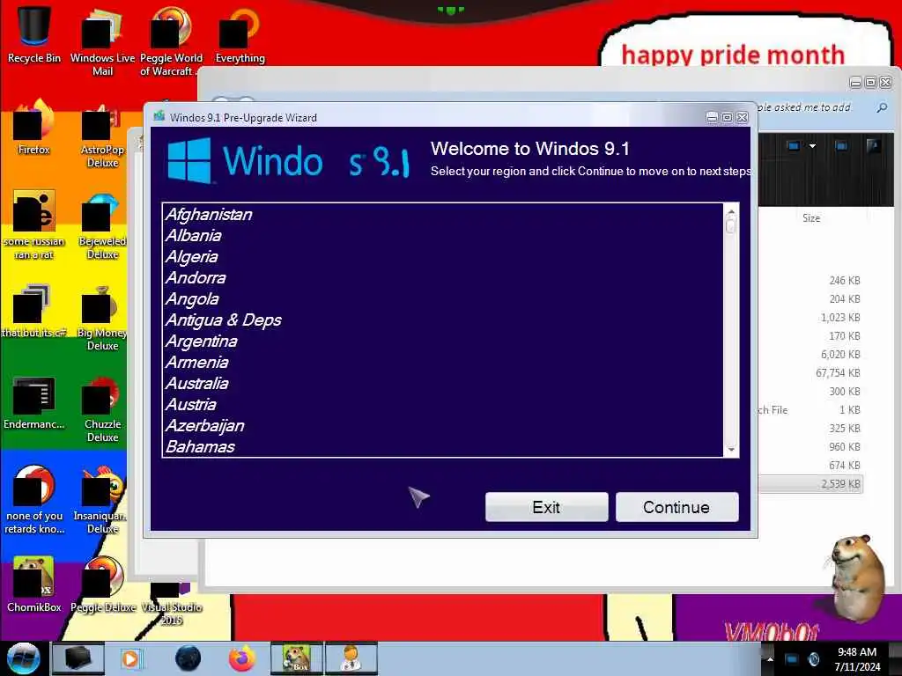The width and height of the screenshot is (902, 676).
Task: Select Argentina in the region list
Action: click(x=442, y=342)
